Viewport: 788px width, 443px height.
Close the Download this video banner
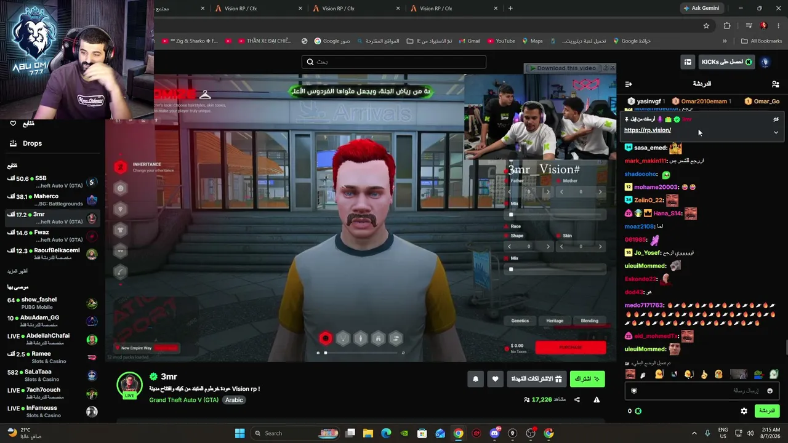pyautogui.click(x=612, y=68)
